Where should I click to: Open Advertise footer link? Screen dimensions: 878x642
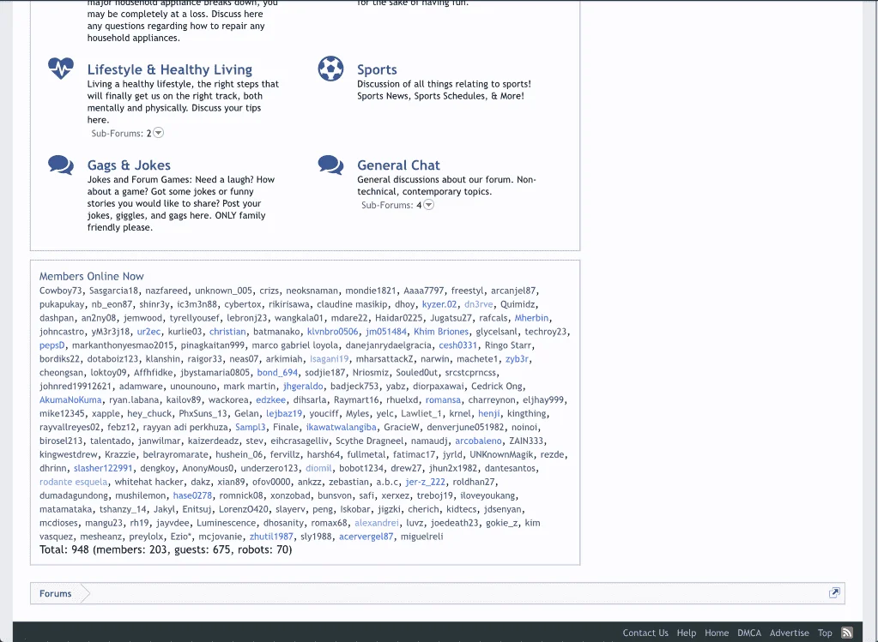pos(789,633)
